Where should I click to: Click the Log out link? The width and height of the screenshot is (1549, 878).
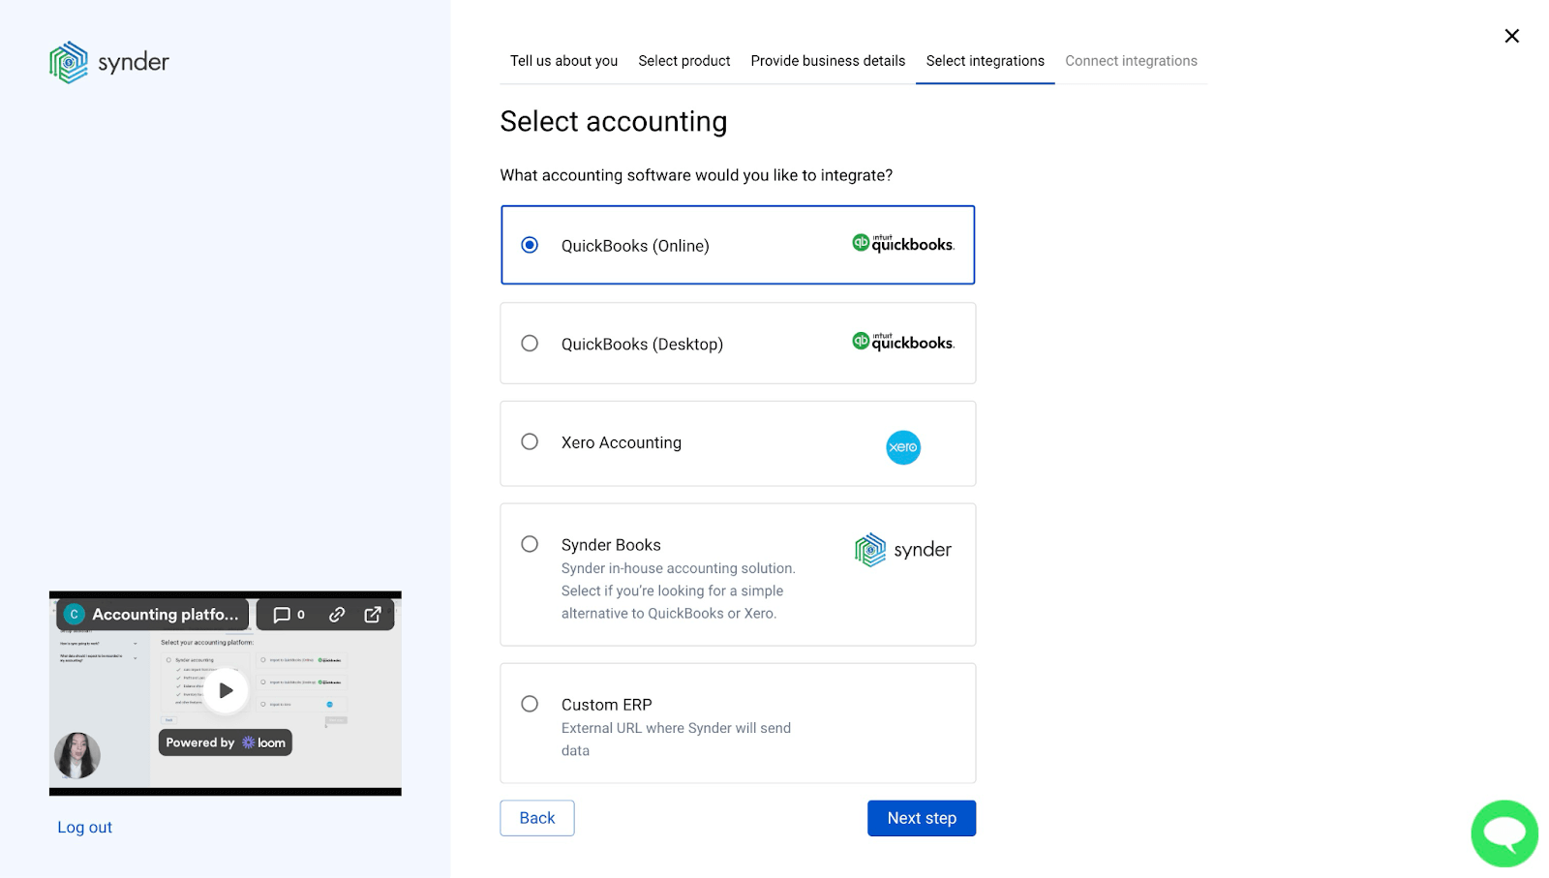point(84,828)
